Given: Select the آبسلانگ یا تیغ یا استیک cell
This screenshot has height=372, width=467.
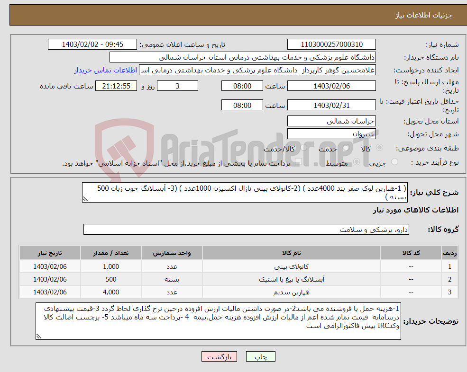Looking at the screenshot, I should pos(292,279).
